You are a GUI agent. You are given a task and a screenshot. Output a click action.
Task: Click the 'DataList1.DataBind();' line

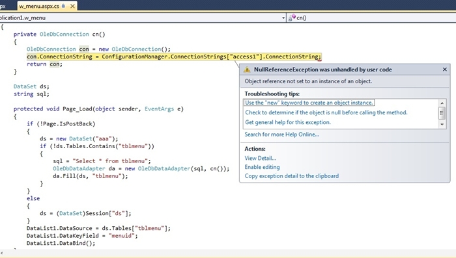(61, 243)
